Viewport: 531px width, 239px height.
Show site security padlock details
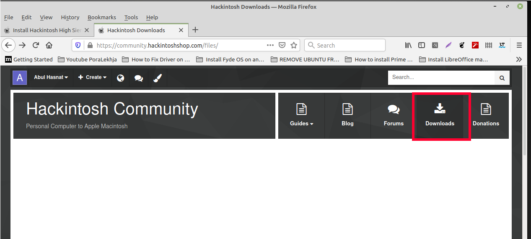click(x=89, y=45)
